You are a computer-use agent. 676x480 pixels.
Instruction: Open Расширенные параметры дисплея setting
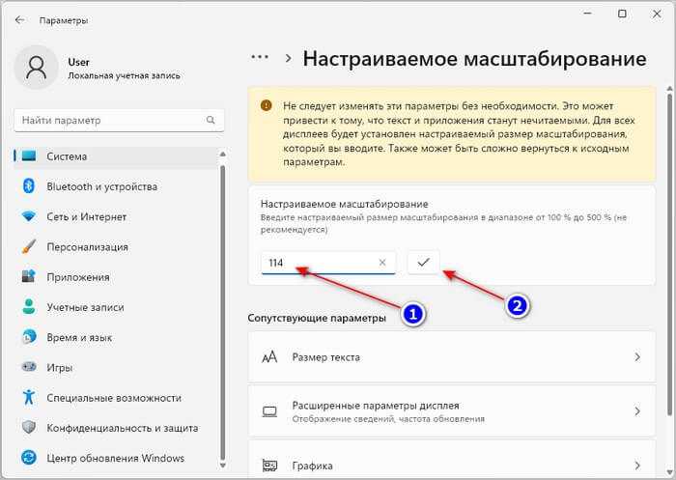[452, 411]
